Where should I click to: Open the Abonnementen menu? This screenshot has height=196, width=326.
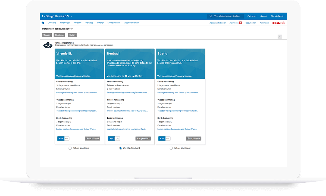[132, 23]
